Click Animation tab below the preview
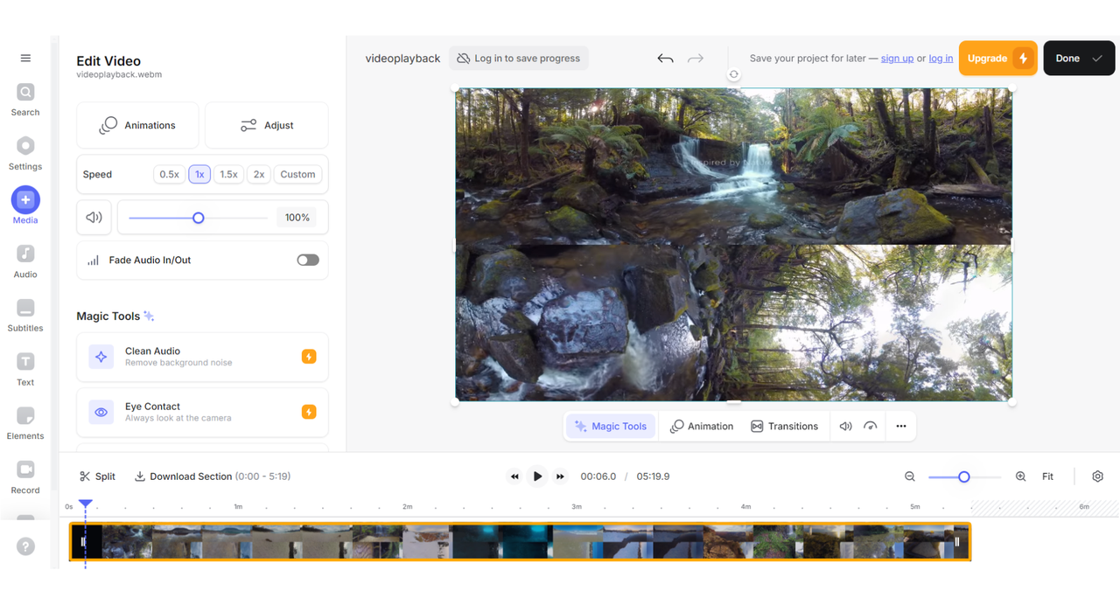 pos(702,427)
